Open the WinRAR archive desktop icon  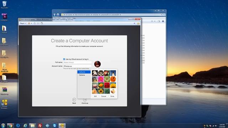[x=4, y=91]
